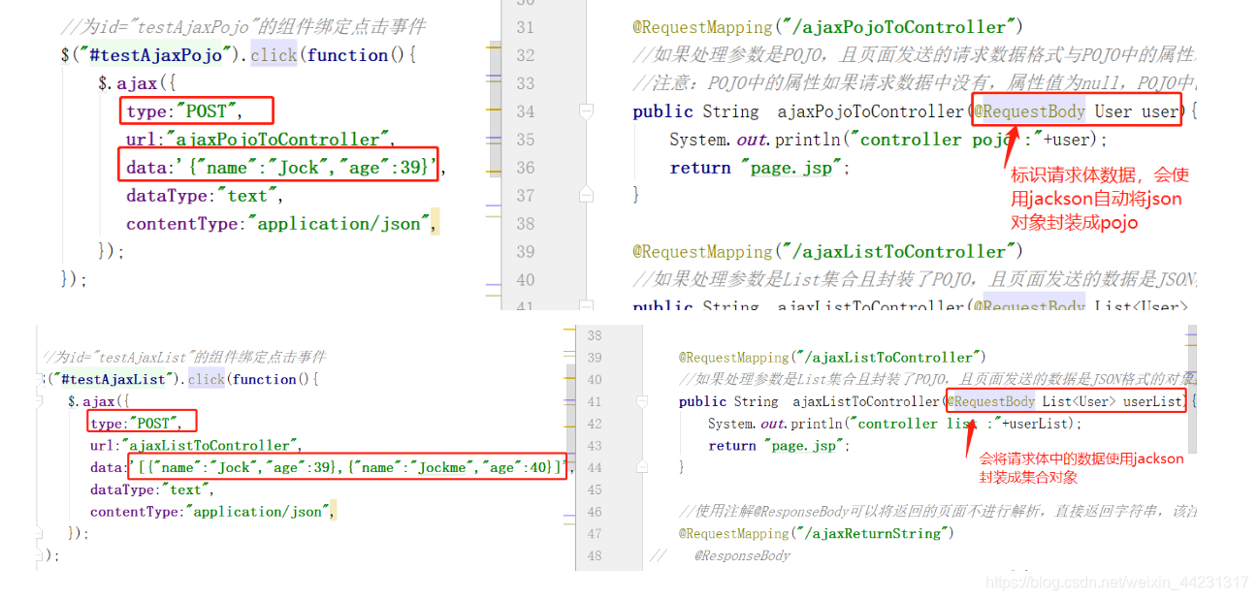
Task: Click the comment mentioning id="testAjaxList"
Action: 185,357
